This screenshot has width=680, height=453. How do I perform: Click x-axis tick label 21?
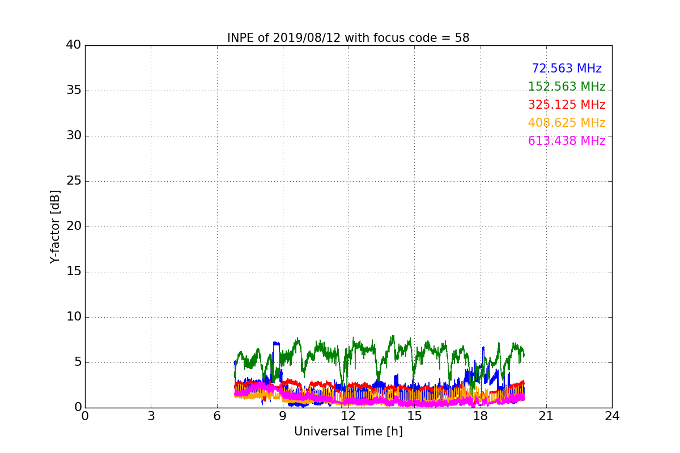[x=546, y=416]
